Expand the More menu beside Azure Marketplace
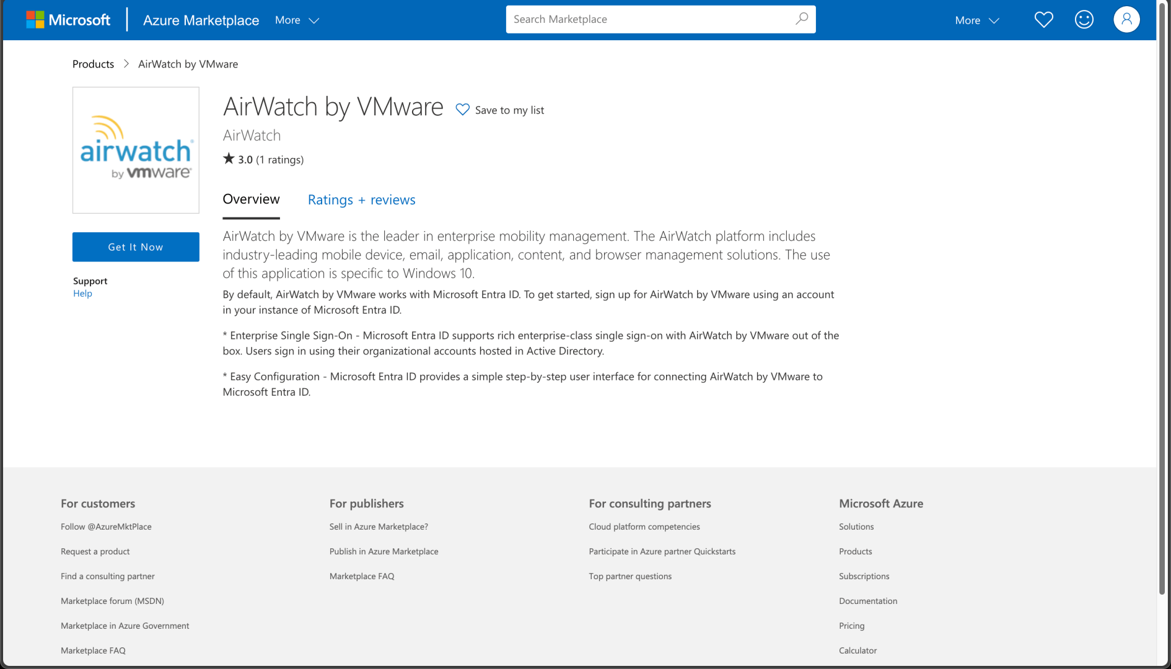The height and width of the screenshot is (669, 1171). (x=297, y=20)
